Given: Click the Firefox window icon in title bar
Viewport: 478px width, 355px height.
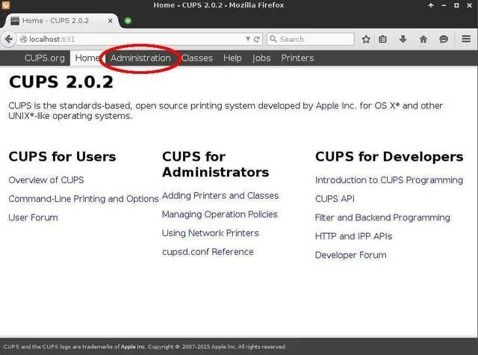Looking at the screenshot, I should tap(5, 5).
